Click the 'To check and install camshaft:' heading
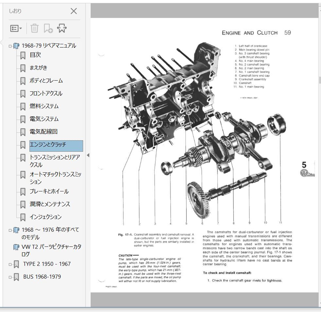This screenshot has width=321, height=312. [x=227, y=273]
